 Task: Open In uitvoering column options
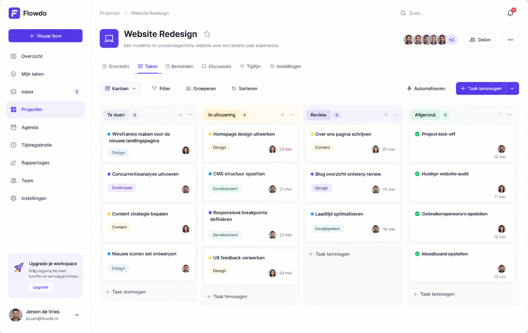[292, 115]
